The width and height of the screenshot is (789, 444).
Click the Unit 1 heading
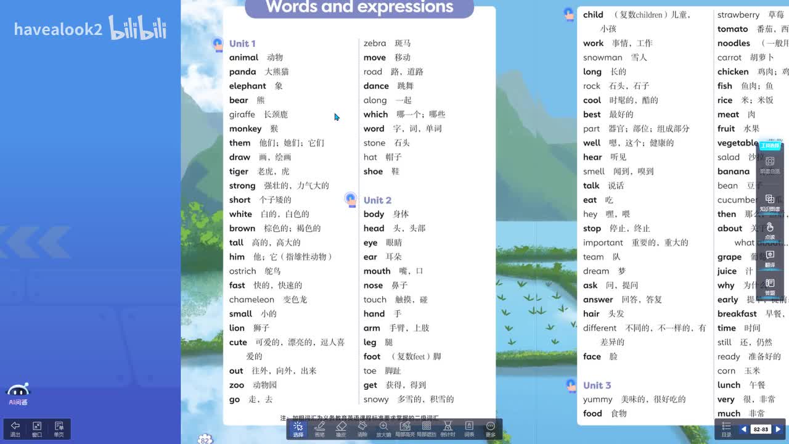[242, 43]
